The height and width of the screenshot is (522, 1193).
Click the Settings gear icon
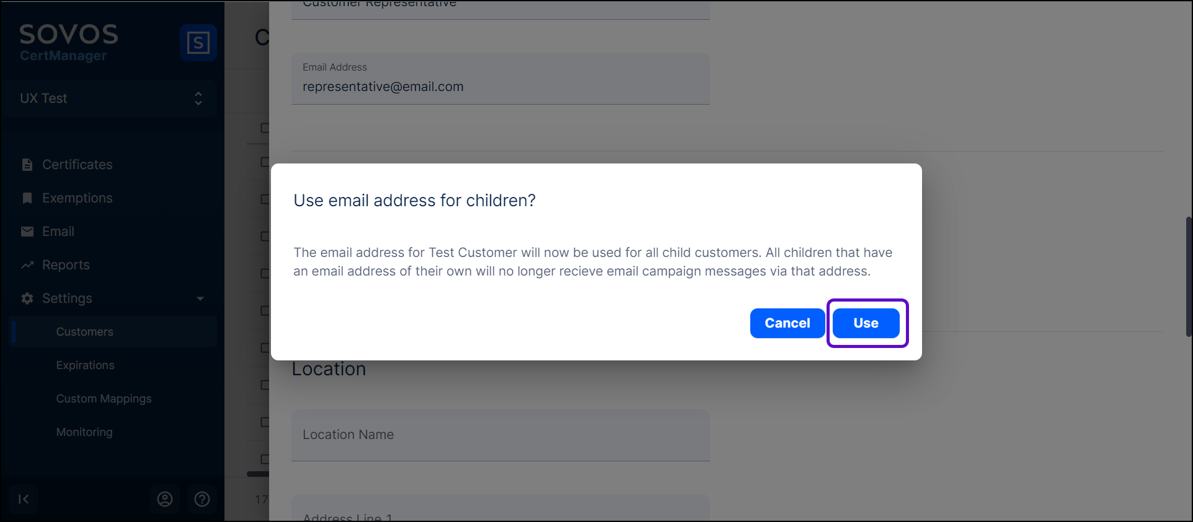point(27,298)
